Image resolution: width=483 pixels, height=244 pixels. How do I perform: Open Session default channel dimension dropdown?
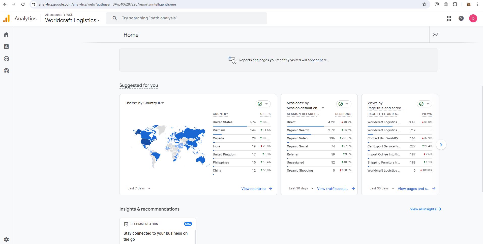[305, 108]
